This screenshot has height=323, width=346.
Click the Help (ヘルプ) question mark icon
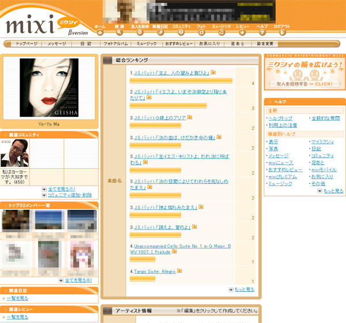click(262, 32)
